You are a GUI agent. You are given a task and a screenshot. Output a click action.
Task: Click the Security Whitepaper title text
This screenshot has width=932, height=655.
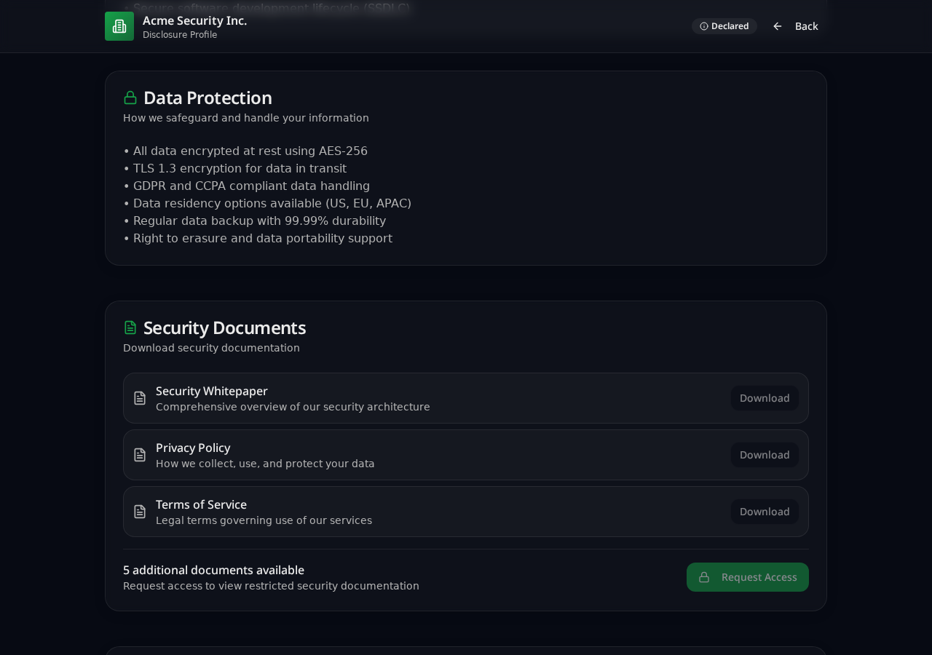[x=212, y=391]
